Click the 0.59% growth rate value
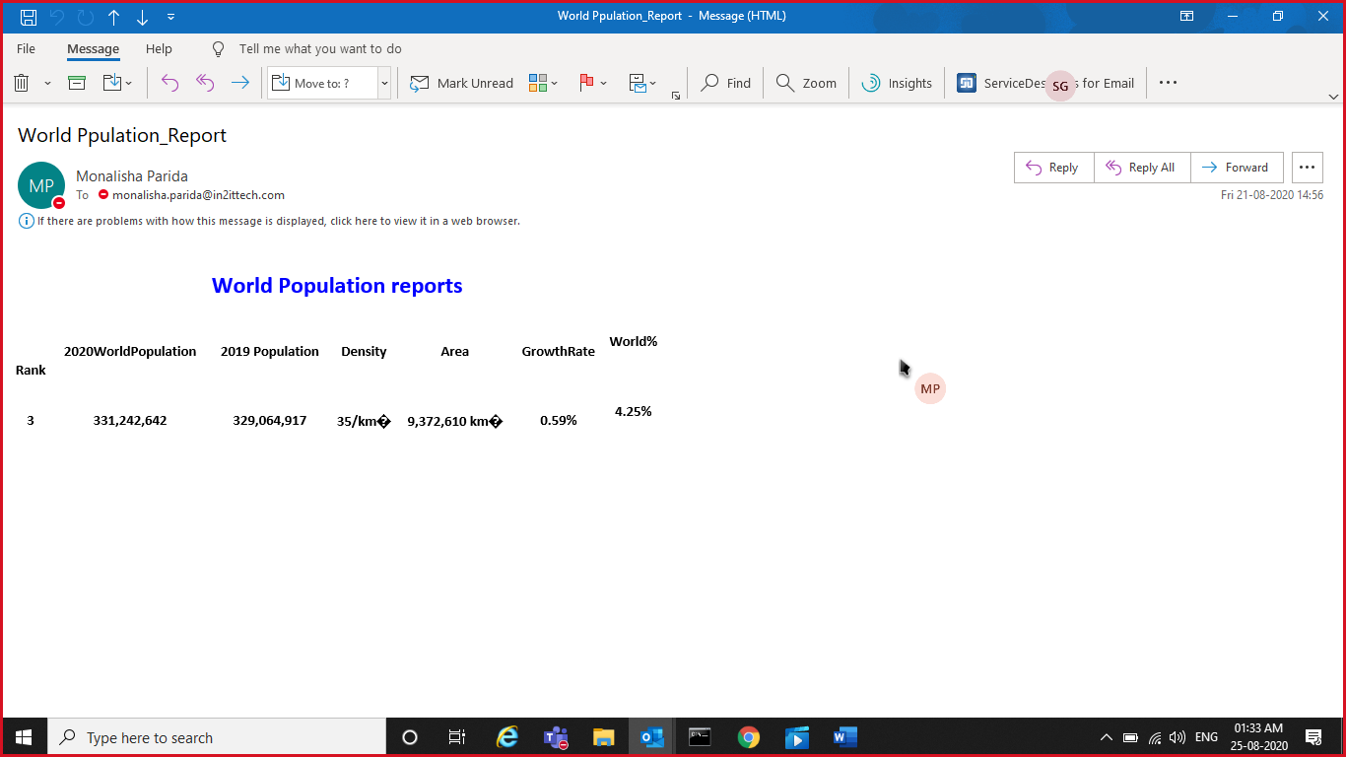Screen dimensions: 1346x757 click(x=559, y=420)
